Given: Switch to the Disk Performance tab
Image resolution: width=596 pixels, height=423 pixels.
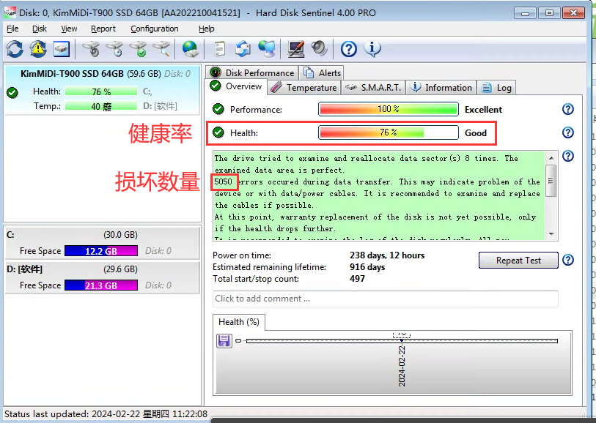Looking at the screenshot, I should tap(252, 72).
